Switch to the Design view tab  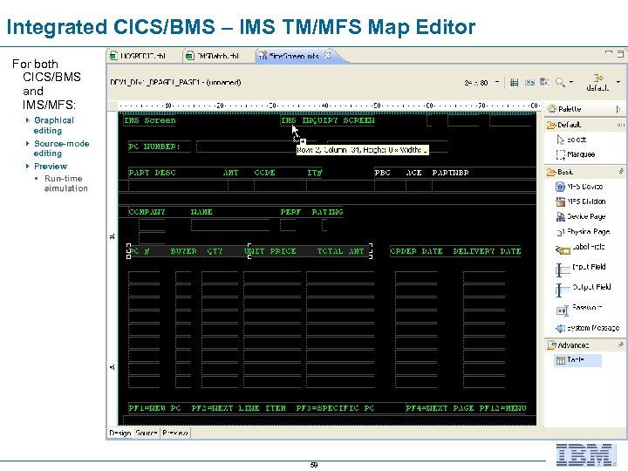point(120,433)
